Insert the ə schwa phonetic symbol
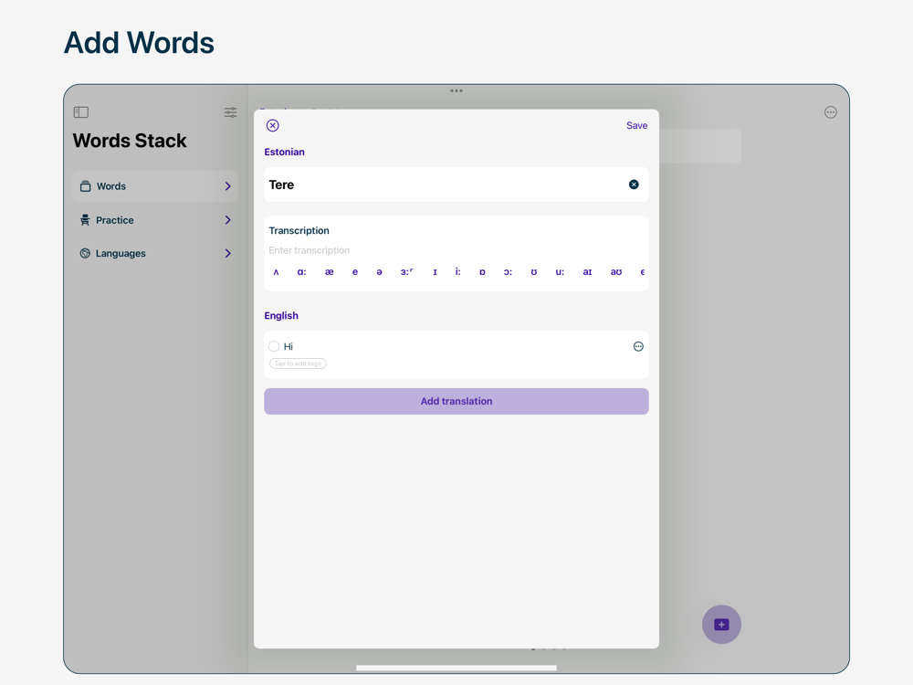This screenshot has width=913, height=685. pyautogui.click(x=380, y=272)
